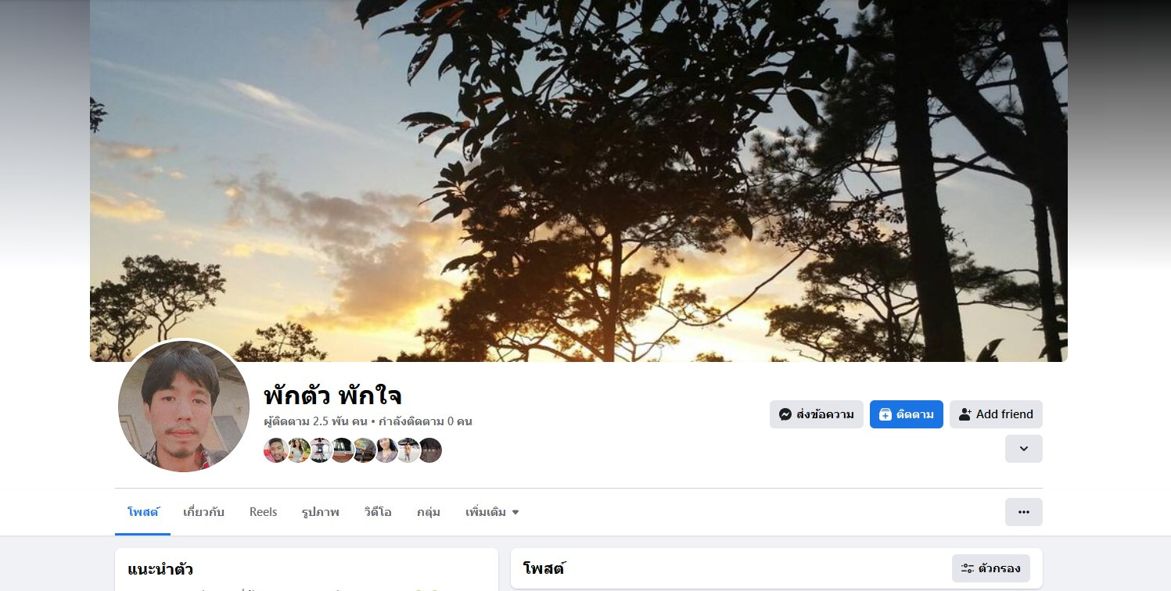This screenshot has width=1171, height=591.
Task: Open the sunset cover photo
Action: click(x=579, y=181)
